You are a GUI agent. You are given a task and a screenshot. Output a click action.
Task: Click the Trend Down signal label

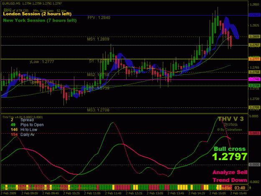230,180
